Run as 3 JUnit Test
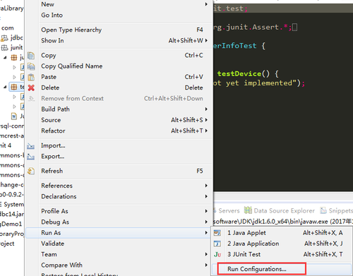 click(282, 255)
